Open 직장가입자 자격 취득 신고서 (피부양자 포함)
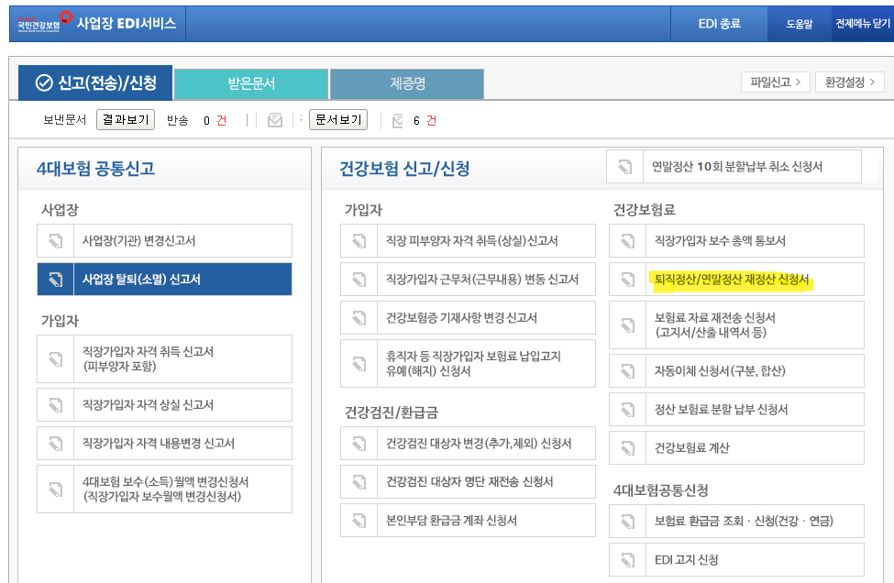Image resolution: width=894 pixels, height=583 pixels. (165, 359)
